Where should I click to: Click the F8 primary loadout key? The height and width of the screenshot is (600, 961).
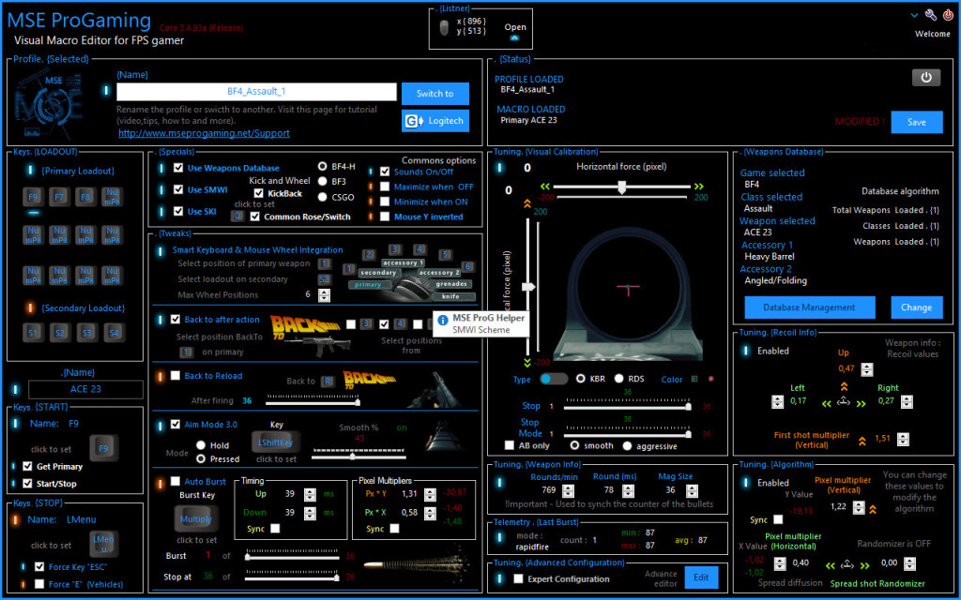coord(85,197)
